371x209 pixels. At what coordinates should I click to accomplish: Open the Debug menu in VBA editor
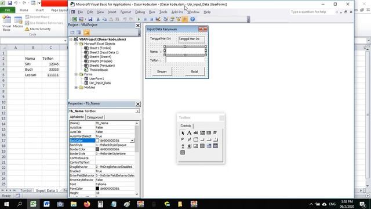click(x=140, y=12)
